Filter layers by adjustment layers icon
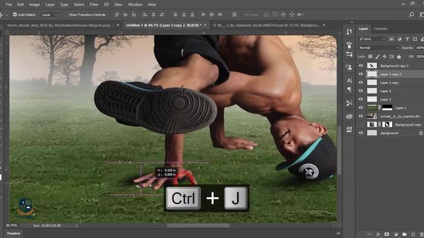 (x=399, y=39)
